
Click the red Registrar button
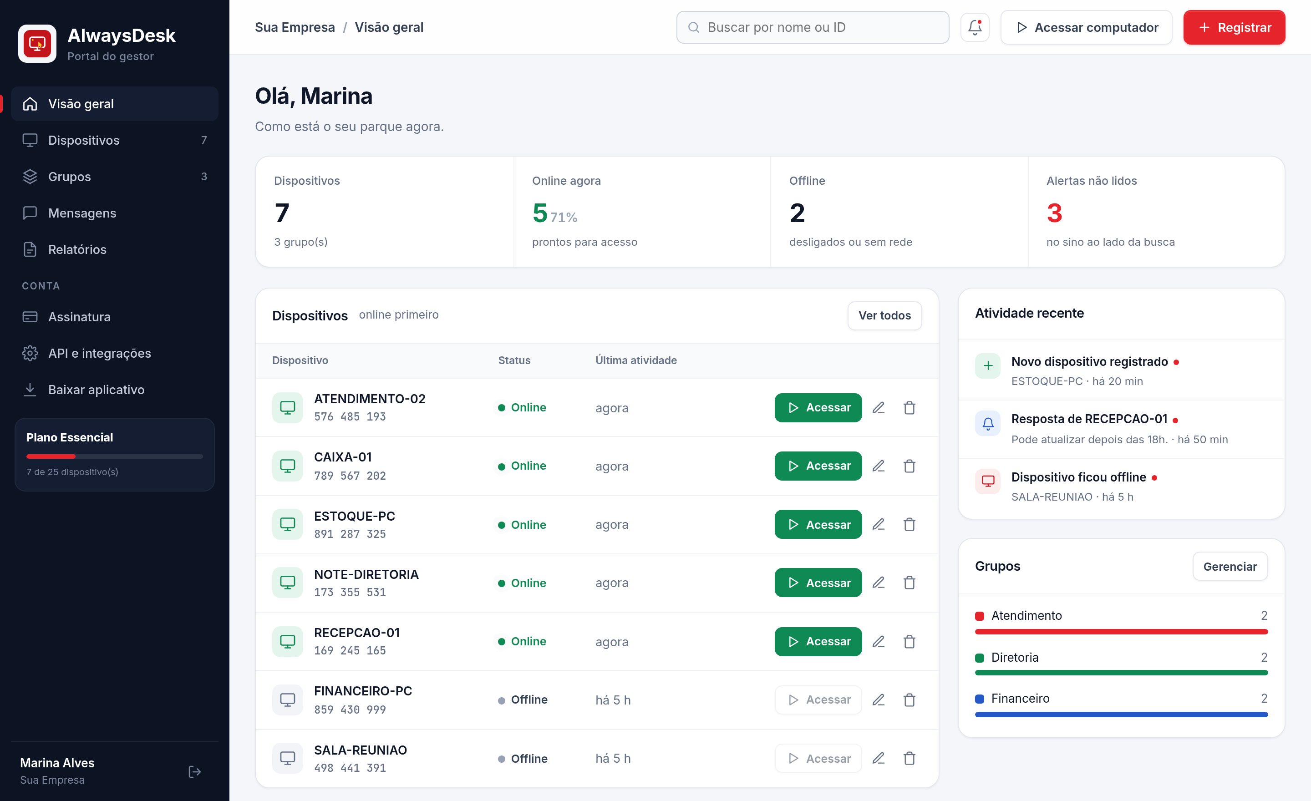click(x=1234, y=27)
